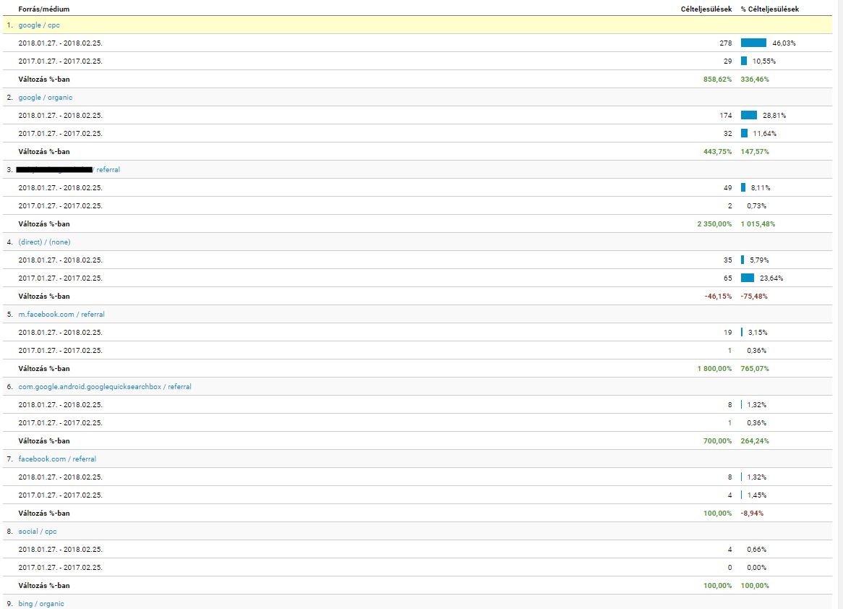Open the social / cpc source link
This screenshot has height=609, width=843.
coord(38,532)
